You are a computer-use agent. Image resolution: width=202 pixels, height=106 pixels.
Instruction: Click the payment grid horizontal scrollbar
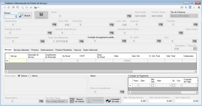point(156,93)
